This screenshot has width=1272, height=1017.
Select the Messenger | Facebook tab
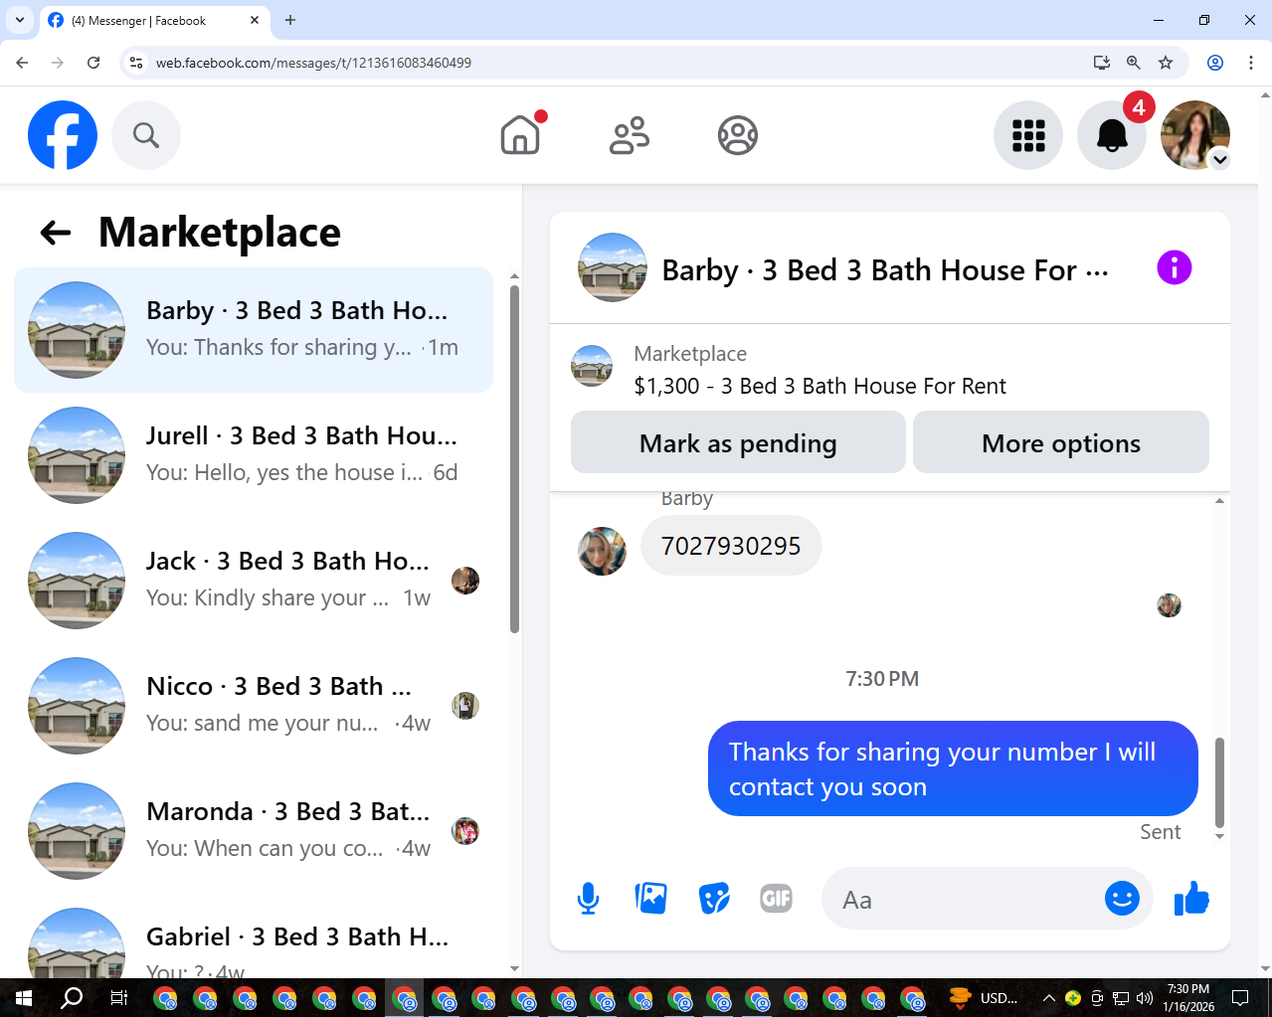[153, 21]
